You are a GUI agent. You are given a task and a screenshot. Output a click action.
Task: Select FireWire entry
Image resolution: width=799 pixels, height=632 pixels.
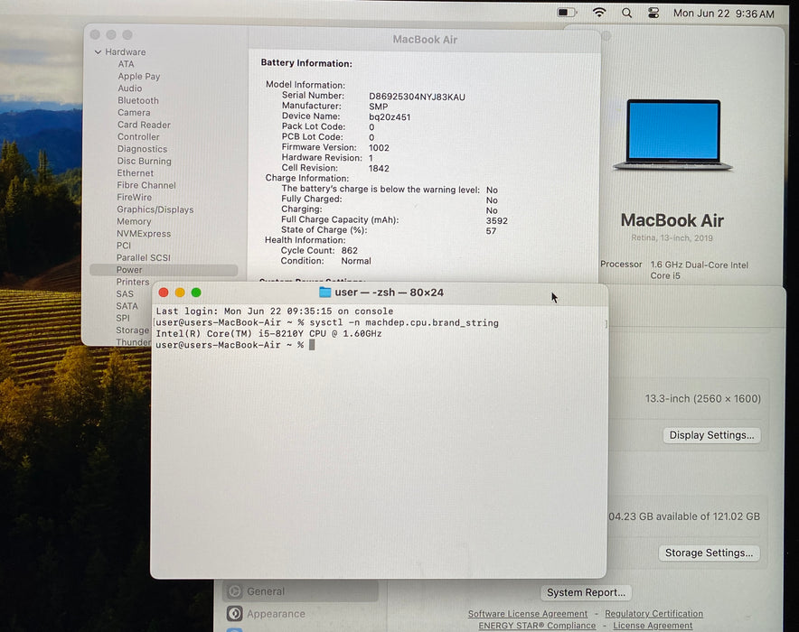click(134, 198)
